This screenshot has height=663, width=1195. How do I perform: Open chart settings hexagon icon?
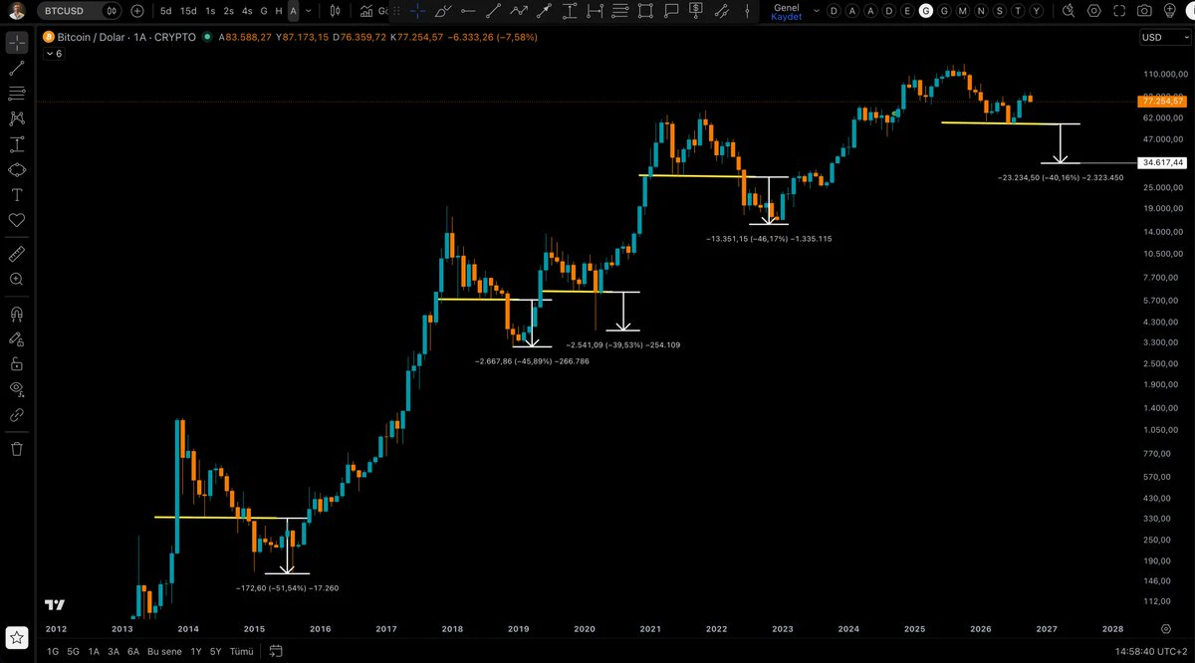[1094, 10]
